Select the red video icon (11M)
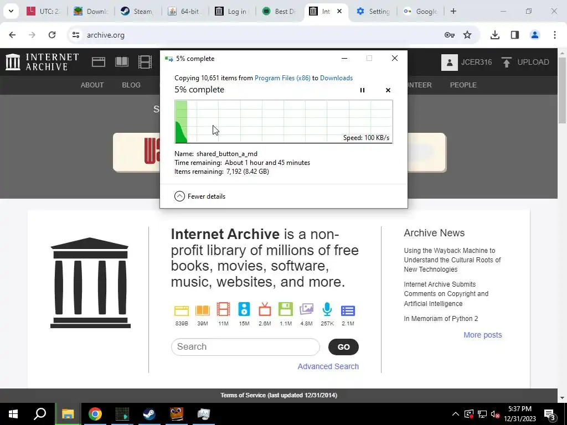This screenshot has height=425, width=567. pyautogui.click(x=224, y=310)
